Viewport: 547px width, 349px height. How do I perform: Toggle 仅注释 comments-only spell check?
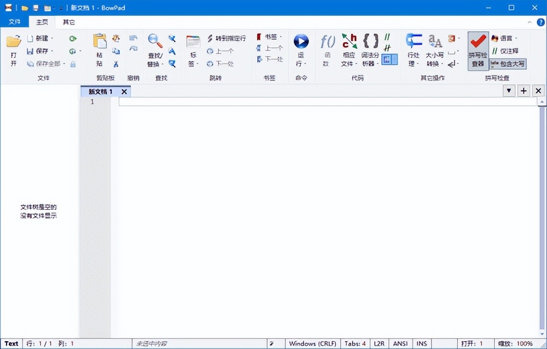point(505,51)
